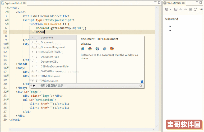Maximize the editor panel
This screenshot has width=204, height=132.
(159, 2)
